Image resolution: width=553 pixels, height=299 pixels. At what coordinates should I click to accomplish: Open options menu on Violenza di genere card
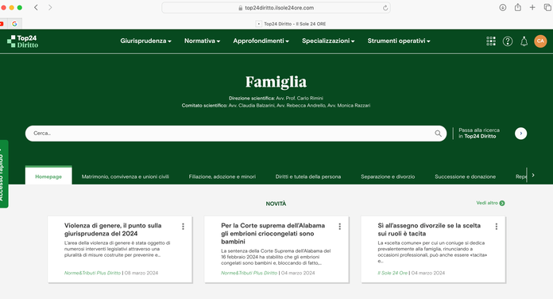coord(183,227)
